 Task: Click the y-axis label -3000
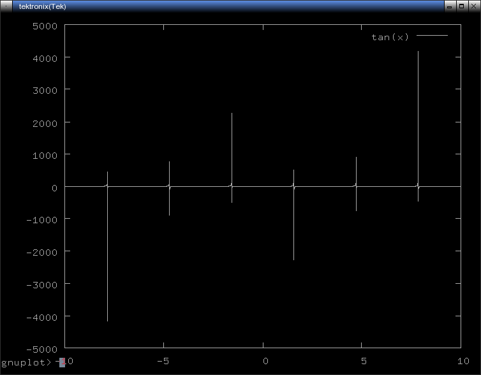pyautogui.click(x=41, y=285)
